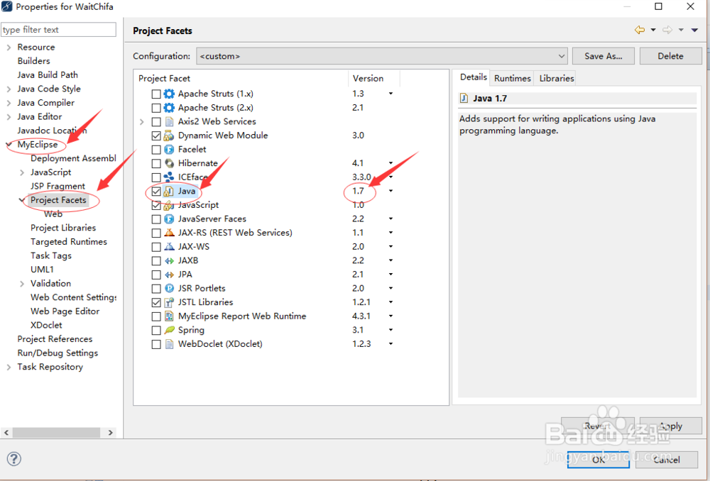This screenshot has width=710, height=481.
Task: Click the Hibernate facet icon
Action: pos(169,163)
